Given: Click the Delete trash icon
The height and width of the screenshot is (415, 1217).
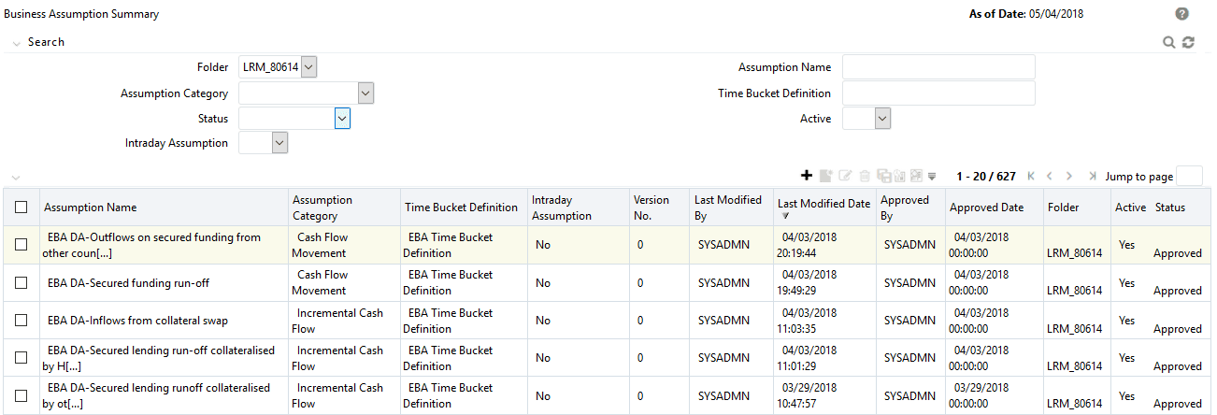Looking at the screenshot, I should (865, 177).
